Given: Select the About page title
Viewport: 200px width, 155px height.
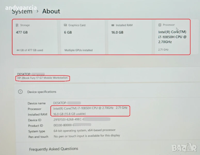Looking at the screenshot, I should 51,11.
